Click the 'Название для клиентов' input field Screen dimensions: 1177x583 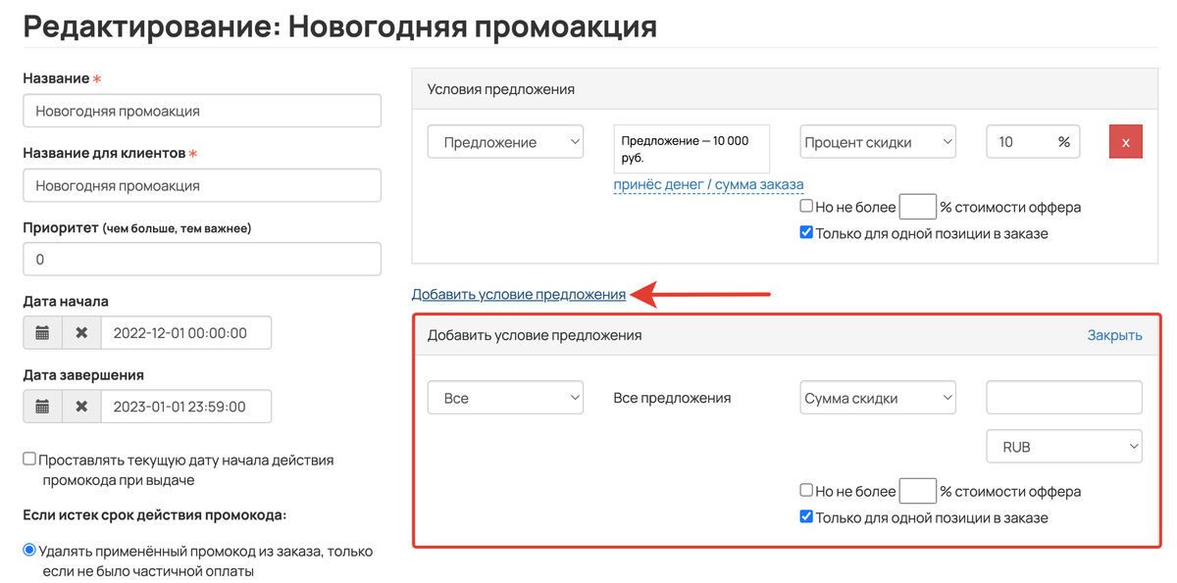[x=202, y=185]
